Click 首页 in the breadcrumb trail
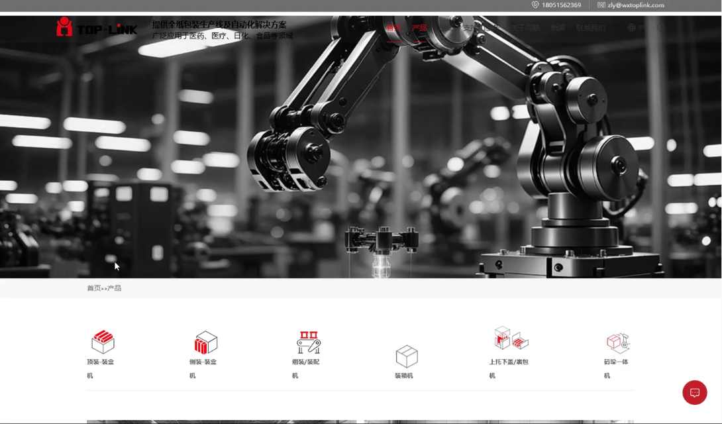 [93, 288]
